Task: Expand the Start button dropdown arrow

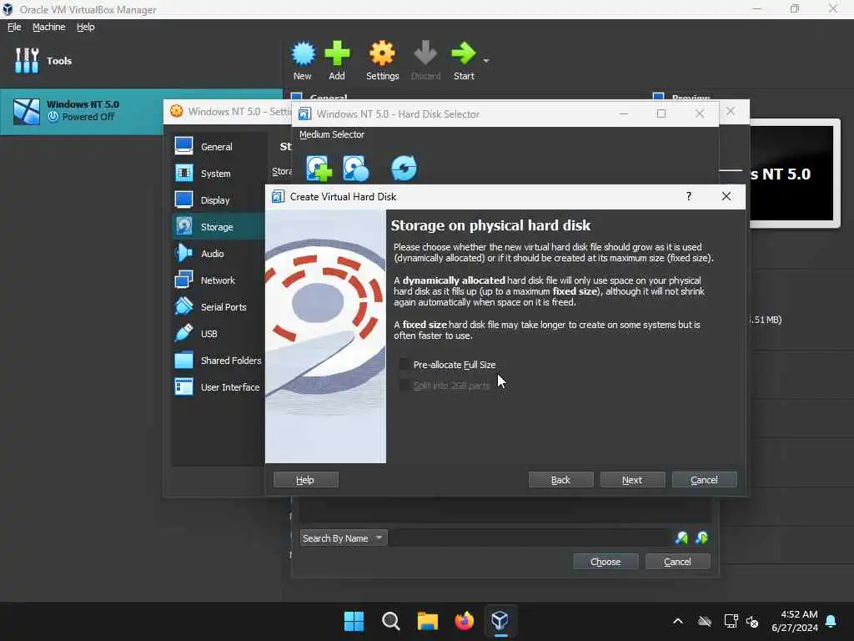Action: tap(486, 60)
